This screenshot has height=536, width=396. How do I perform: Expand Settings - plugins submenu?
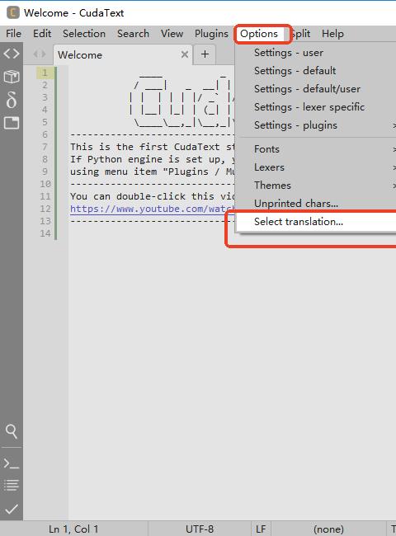(316, 125)
